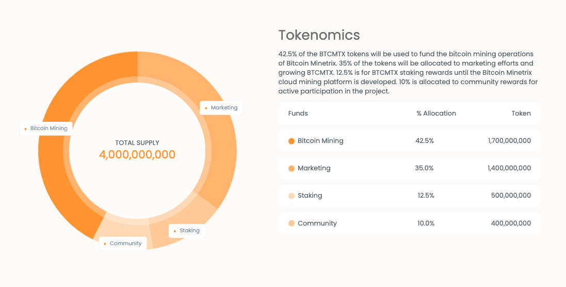Click the Staking chart label

(187, 231)
